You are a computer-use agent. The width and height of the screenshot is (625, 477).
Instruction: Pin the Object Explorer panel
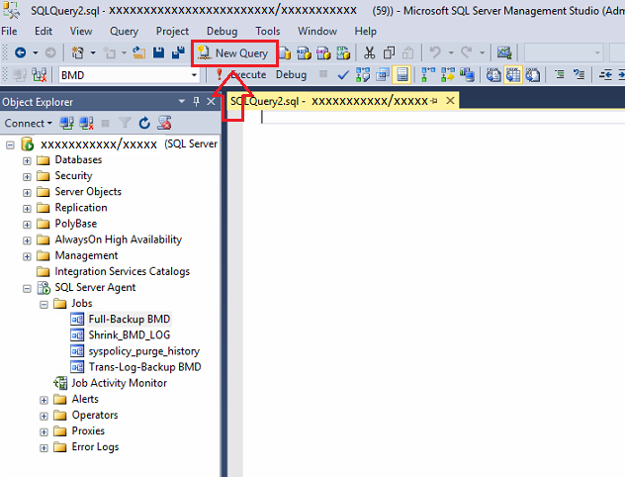pos(196,102)
